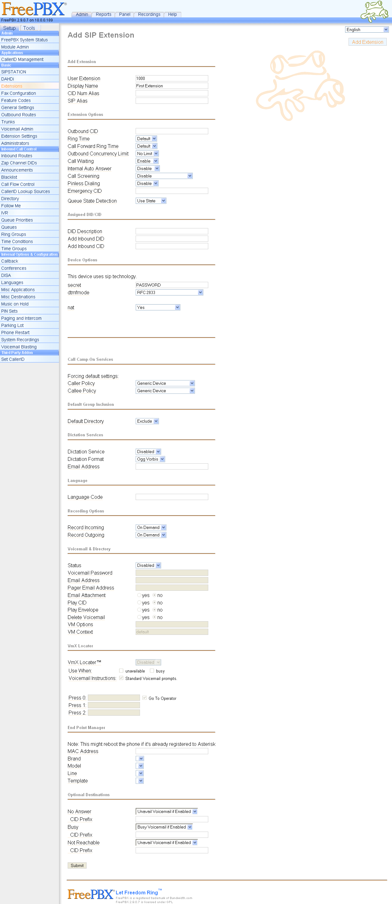
Task: Switch to the Tools sidebar tab
Action: pyautogui.click(x=29, y=28)
